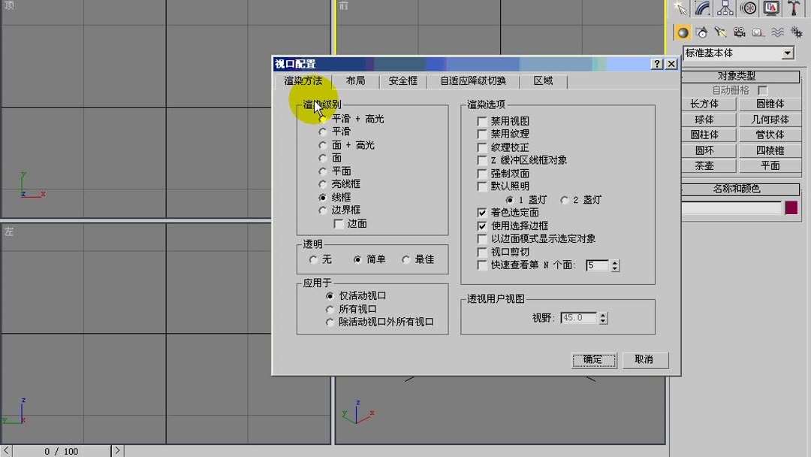
Task: Switch to the Modify command panel
Action: (x=703, y=8)
